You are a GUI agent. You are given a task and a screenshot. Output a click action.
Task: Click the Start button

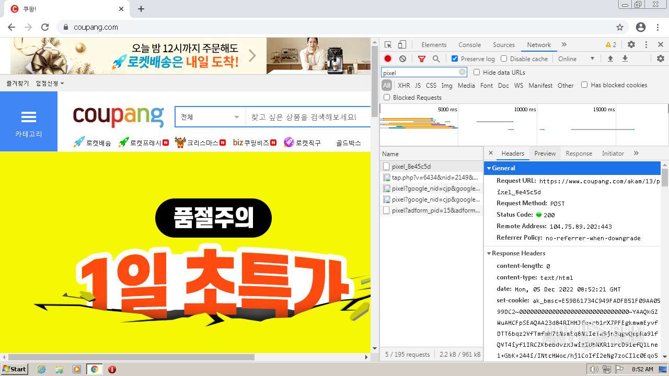point(15,369)
